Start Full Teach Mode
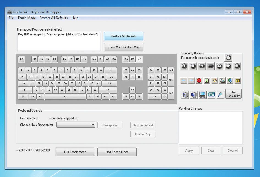Image resolution: width=260 pixels, height=177 pixels. (x=75, y=152)
